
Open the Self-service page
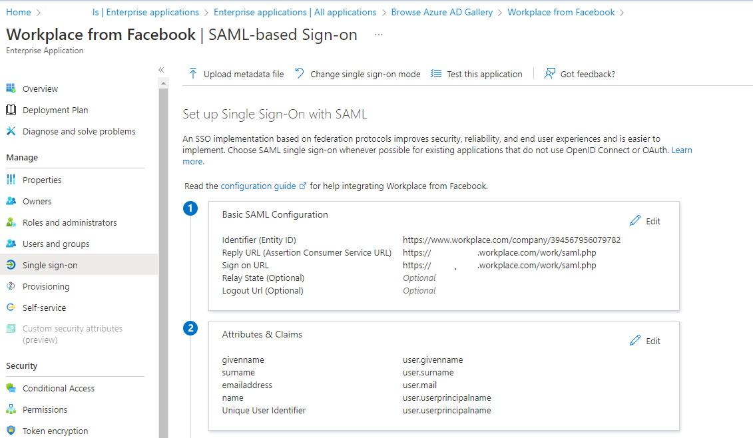pos(44,308)
